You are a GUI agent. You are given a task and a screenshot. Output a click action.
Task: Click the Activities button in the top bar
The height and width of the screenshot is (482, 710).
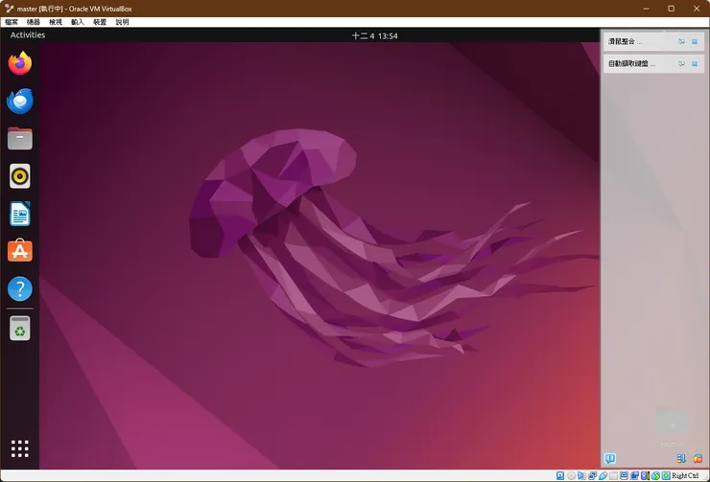(x=28, y=35)
